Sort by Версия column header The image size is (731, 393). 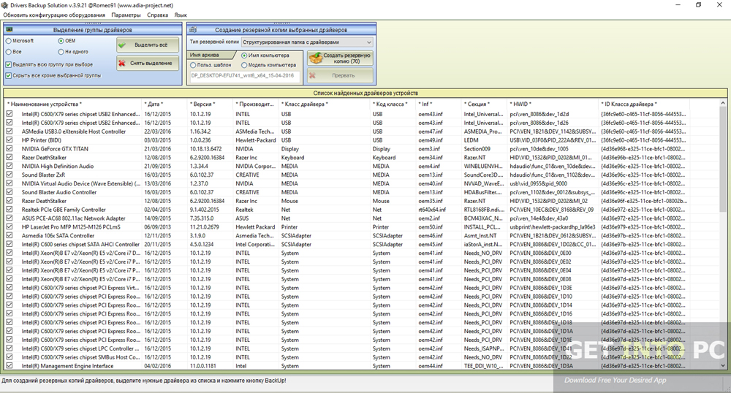tap(209, 104)
